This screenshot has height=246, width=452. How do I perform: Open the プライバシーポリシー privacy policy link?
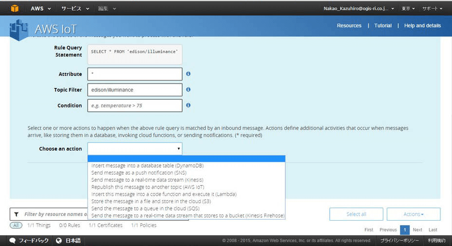pos(399,241)
